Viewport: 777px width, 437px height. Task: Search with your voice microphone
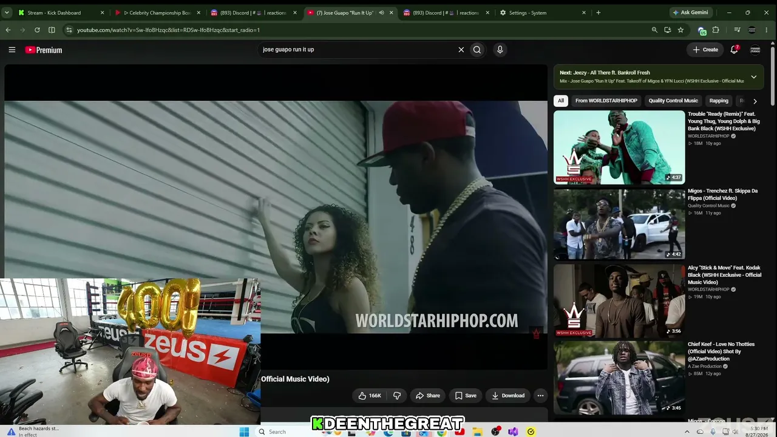tap(500, 50)
